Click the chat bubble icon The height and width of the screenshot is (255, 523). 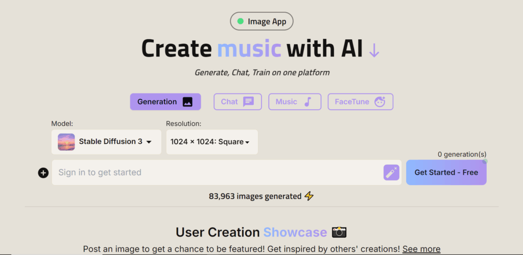(x=249, y=101)
